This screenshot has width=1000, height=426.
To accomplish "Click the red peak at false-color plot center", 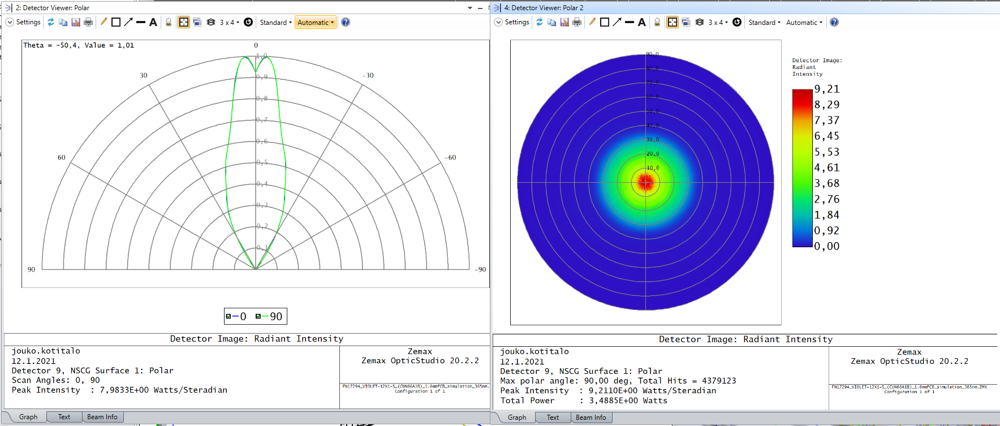I will click(x=645, y=182).
